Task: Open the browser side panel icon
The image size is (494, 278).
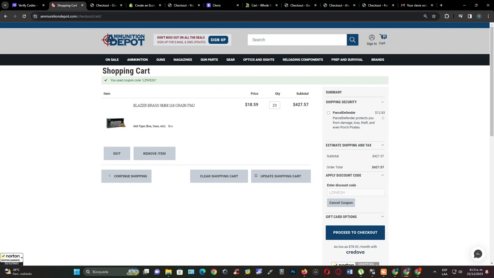Action: click(x=470, y=16)
